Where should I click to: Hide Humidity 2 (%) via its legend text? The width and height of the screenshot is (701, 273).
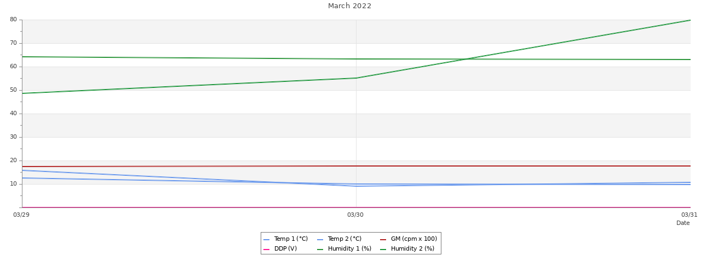click(x=412, y=249)
